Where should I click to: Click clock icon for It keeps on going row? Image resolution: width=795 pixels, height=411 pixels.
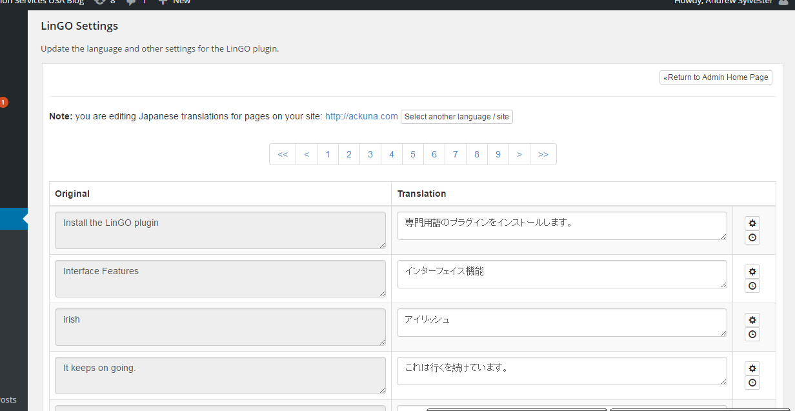pos(752,383)
